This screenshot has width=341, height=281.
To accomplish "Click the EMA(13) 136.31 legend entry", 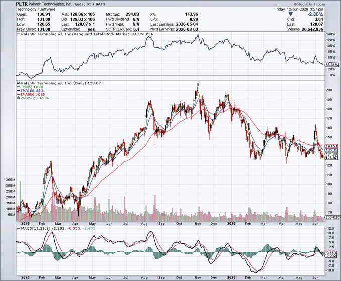I will tap(31, 91).
